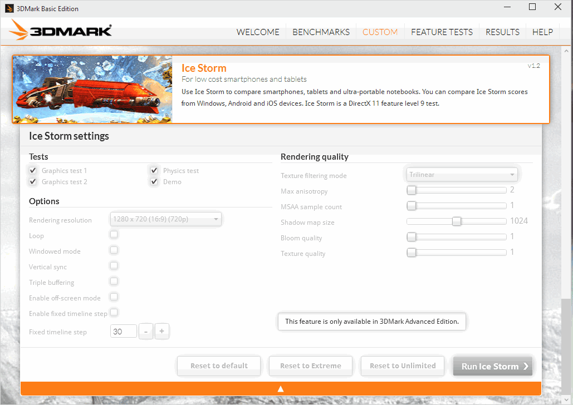Decrease fixed timeline step with minus button
573x405 pixels.
pos(146,331)
